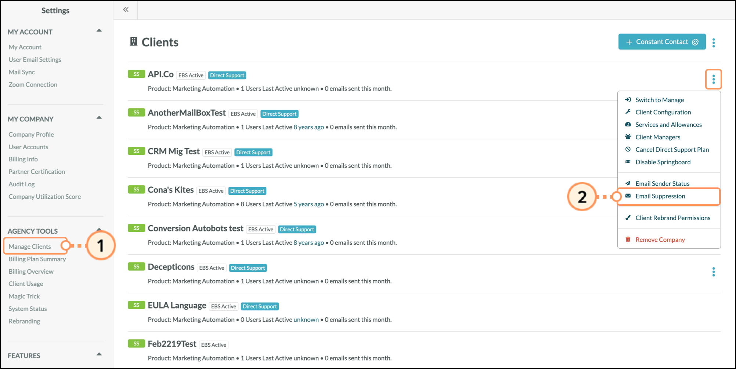Click SS badge beside AnotherMailBoxTest
Viewport: 736px width, 369px height.
[x=136, y=113]
